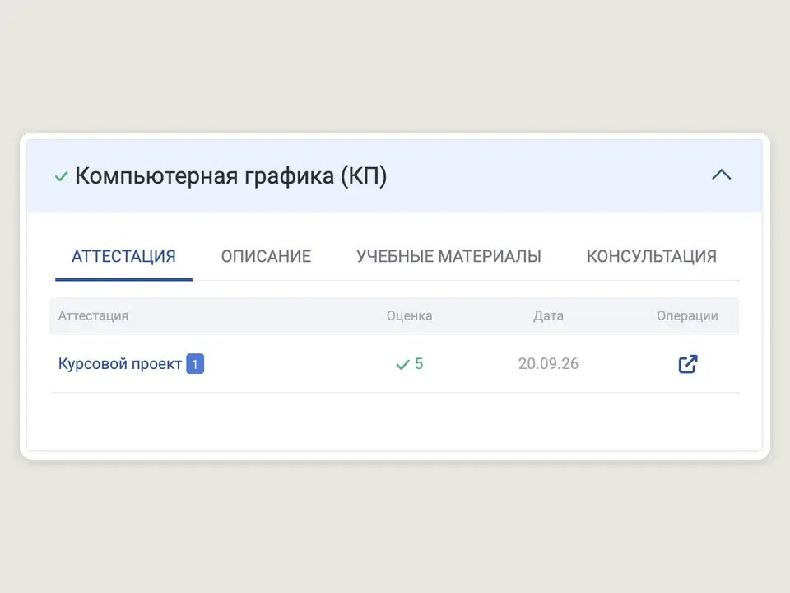Click the badge number 1 next to Курсовой проект
The image size is (790, 593).
[x=195, y=363]
